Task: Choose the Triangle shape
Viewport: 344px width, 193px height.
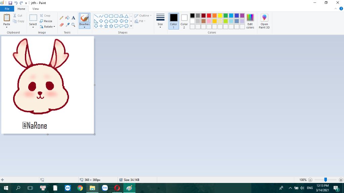Action: [x=126, y=16]
